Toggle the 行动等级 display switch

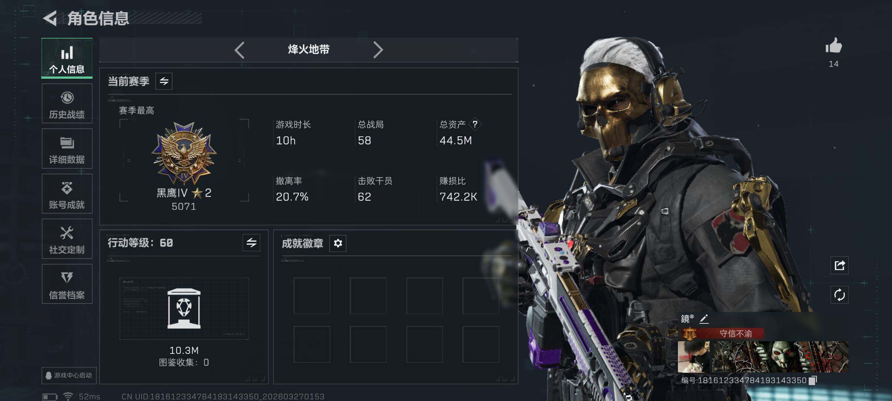coord(251,243)
